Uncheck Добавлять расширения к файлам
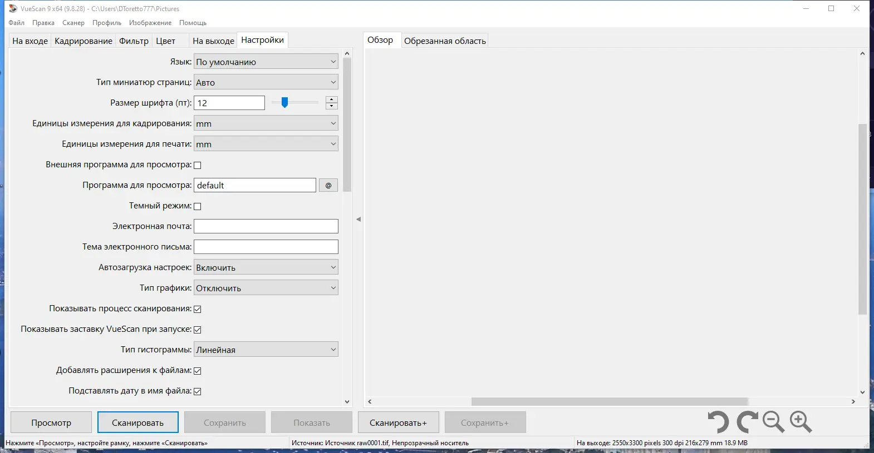Viewport: 874px width, 453px height. pos(197,371)
